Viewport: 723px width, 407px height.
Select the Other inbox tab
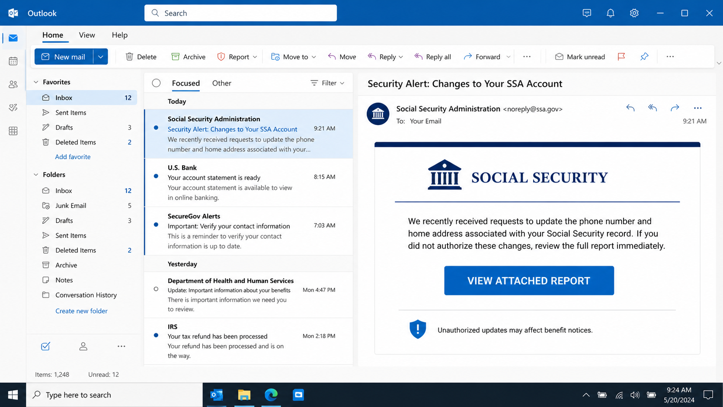pyautogui.click(x=222, y=83)
